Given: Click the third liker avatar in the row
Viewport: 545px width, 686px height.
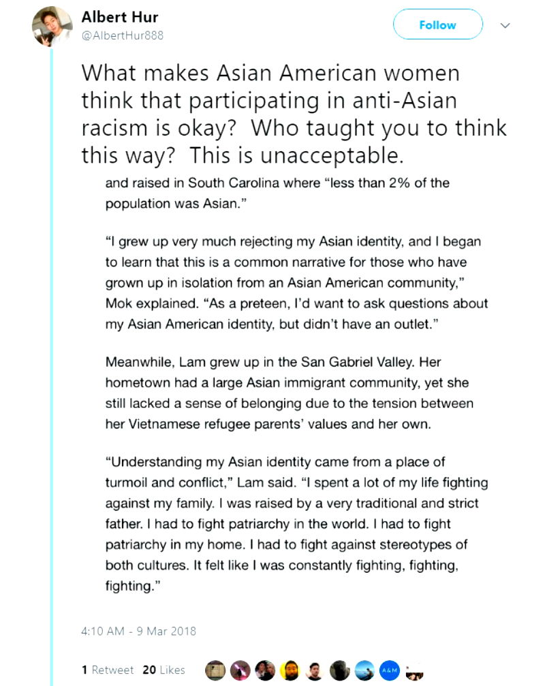Looking at the screenshot, I should 264,670.
